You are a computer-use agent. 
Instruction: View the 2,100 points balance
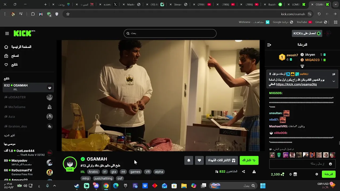point(277,174)
